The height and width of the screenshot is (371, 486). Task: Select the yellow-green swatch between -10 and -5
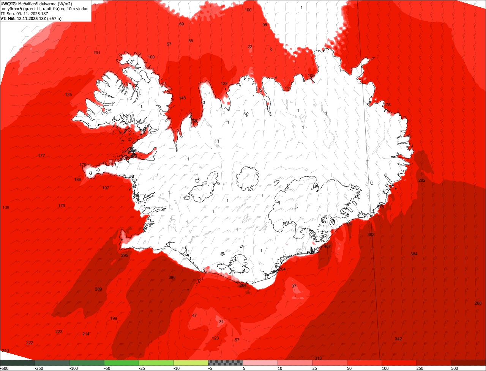tap(191, 363)
